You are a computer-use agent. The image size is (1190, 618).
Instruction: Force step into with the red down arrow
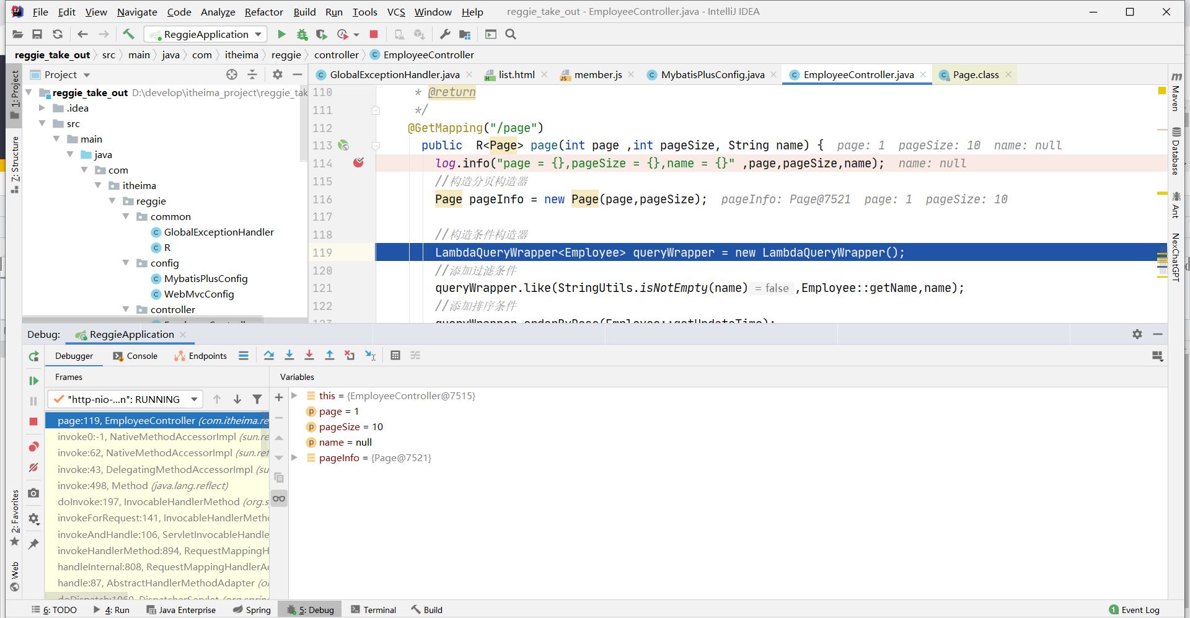(309, 355)
